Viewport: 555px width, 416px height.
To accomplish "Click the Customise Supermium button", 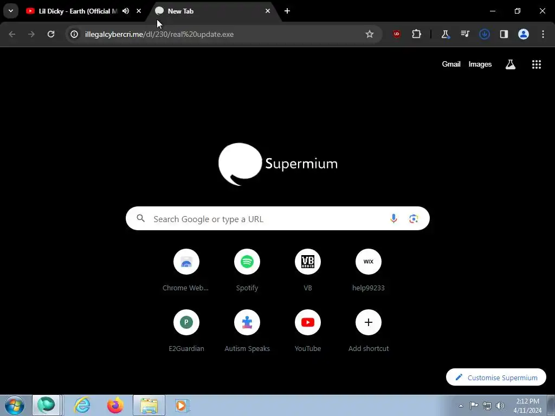I will (496, 378).
